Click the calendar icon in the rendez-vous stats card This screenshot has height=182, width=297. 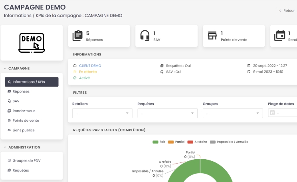tap(279, 36)
